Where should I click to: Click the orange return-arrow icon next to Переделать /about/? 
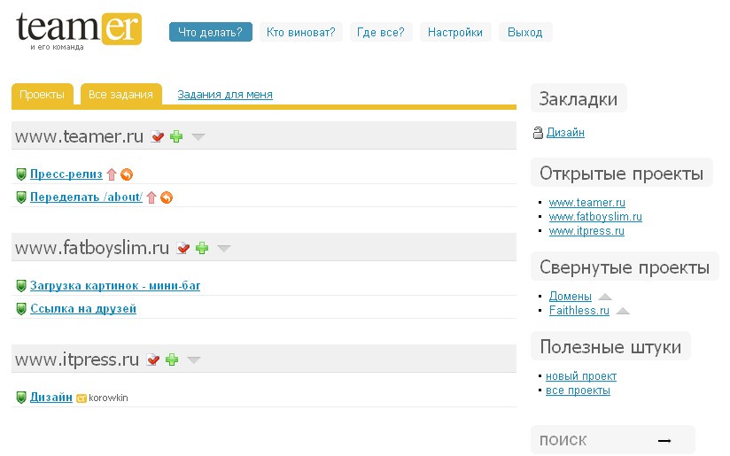tap(167, 197)
